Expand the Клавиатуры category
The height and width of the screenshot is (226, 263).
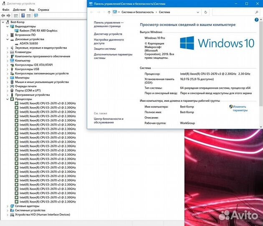tap(8, 52)
